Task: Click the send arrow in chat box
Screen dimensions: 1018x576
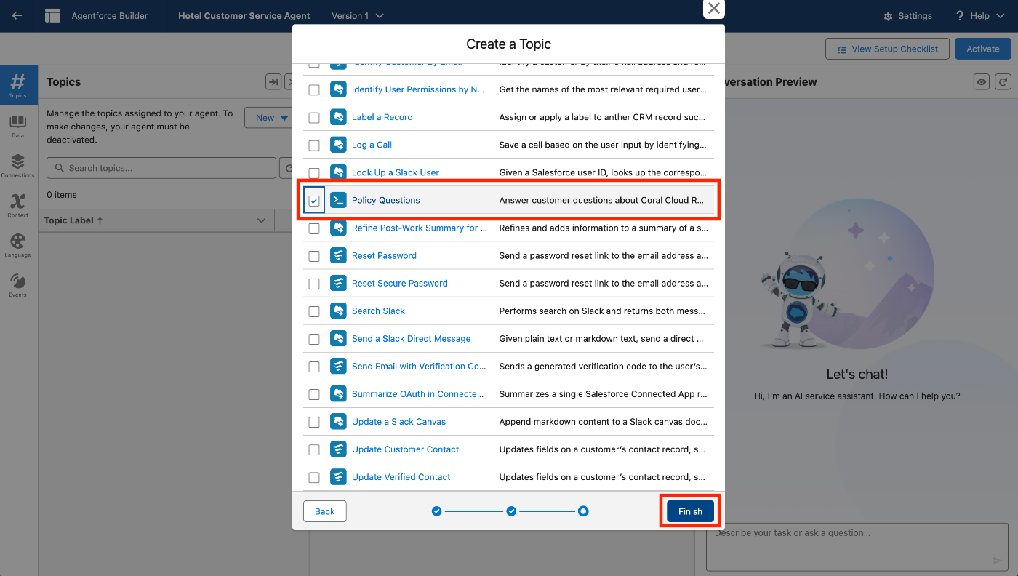Action: [997, 560]
